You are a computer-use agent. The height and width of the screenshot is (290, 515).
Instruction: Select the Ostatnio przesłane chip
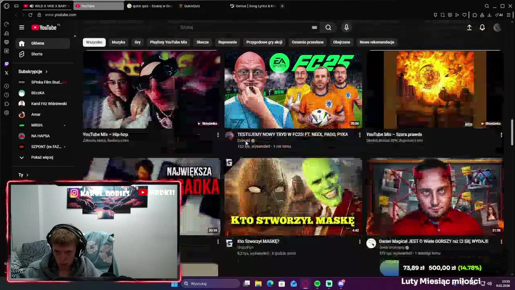click(308, 42)
